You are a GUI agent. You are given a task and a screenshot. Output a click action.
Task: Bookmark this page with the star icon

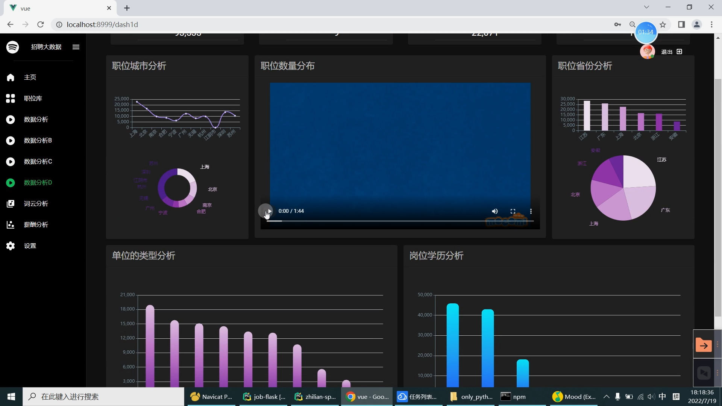click(x=663, y=25)
